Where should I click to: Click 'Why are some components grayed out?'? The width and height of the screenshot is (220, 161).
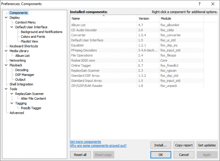[x=98, y=146]
